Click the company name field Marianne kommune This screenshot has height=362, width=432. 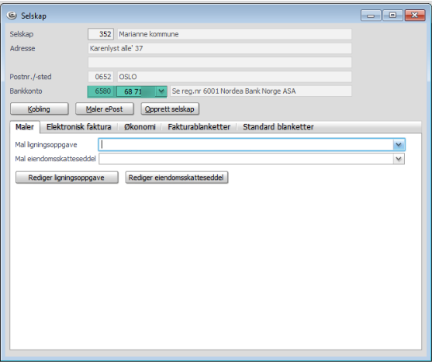(x=234, y=34)
